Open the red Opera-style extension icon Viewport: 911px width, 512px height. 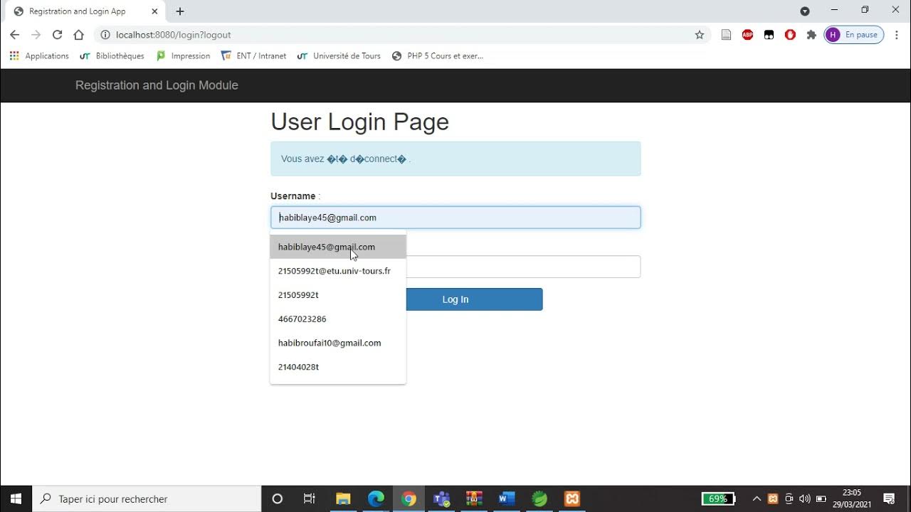tap(790, 35)
